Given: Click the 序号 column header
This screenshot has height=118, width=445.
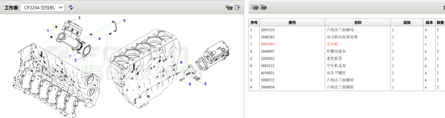Looking at the screenshot, I should (x=254, y=23).
